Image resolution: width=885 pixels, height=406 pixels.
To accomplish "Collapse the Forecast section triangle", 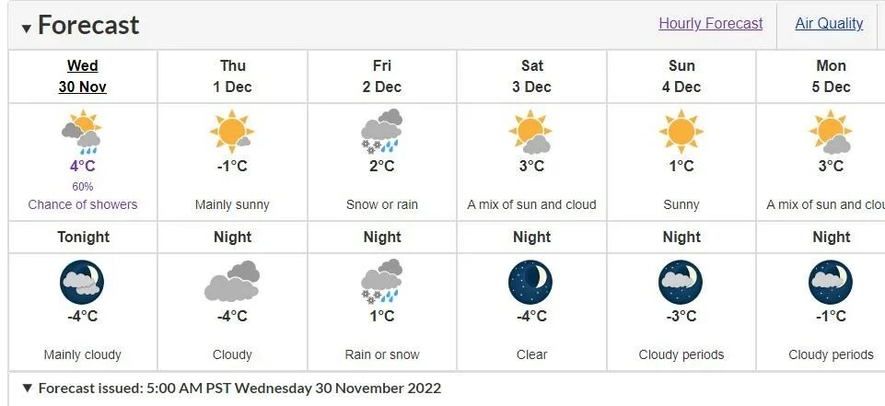I will tap(27, 29).
